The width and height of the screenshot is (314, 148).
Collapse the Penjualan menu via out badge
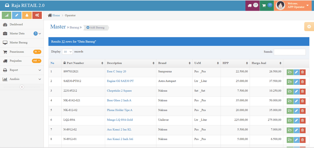tap(36, 60)
